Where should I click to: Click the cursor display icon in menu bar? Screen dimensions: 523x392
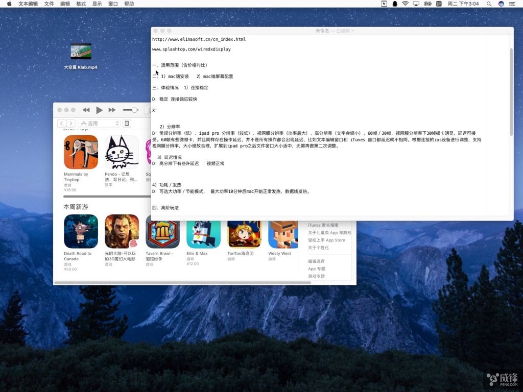pos(384,4)
